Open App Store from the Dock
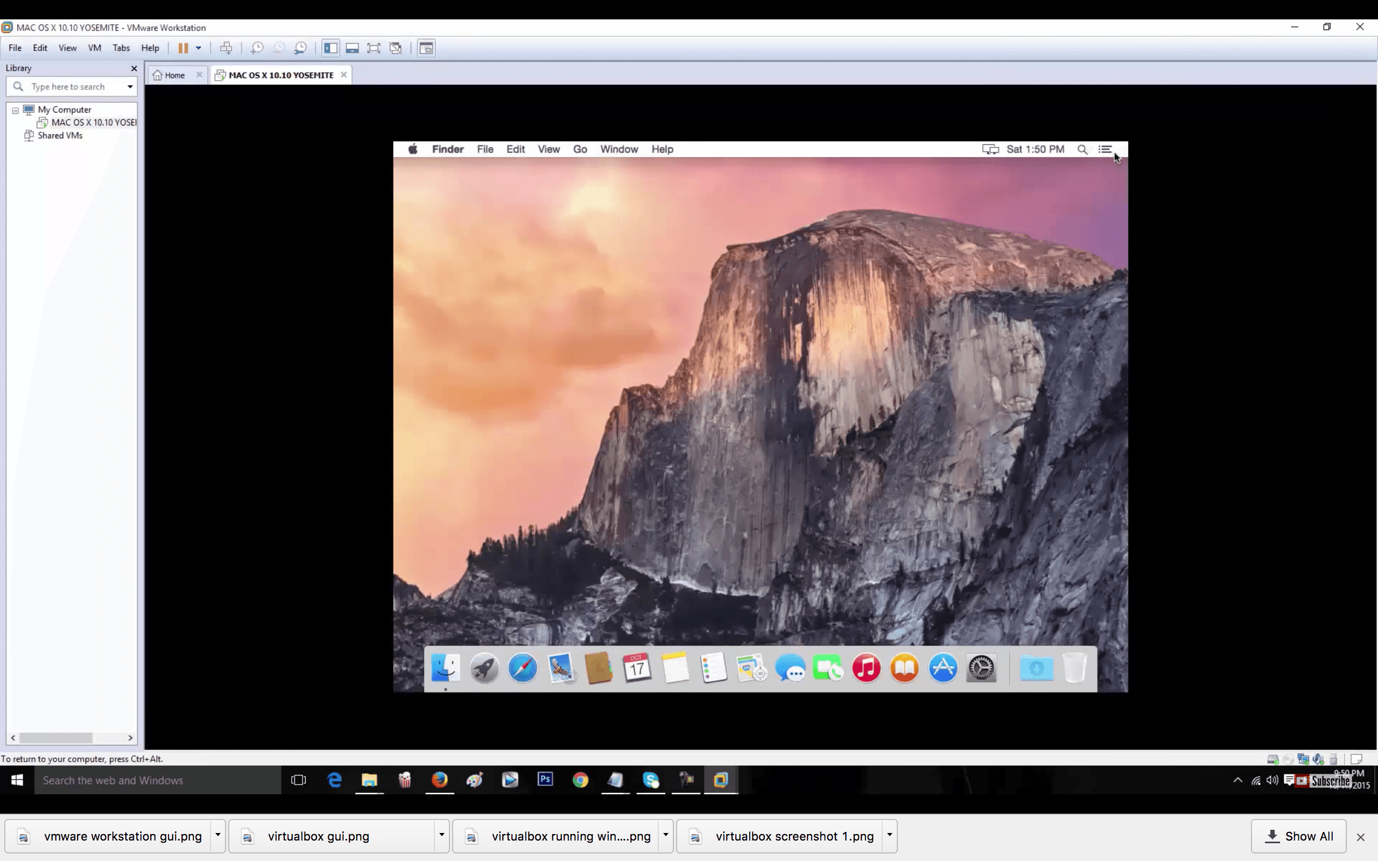The height and width of the screenshot is (861, 1378). pyautogui.click(x=943, y=668)
